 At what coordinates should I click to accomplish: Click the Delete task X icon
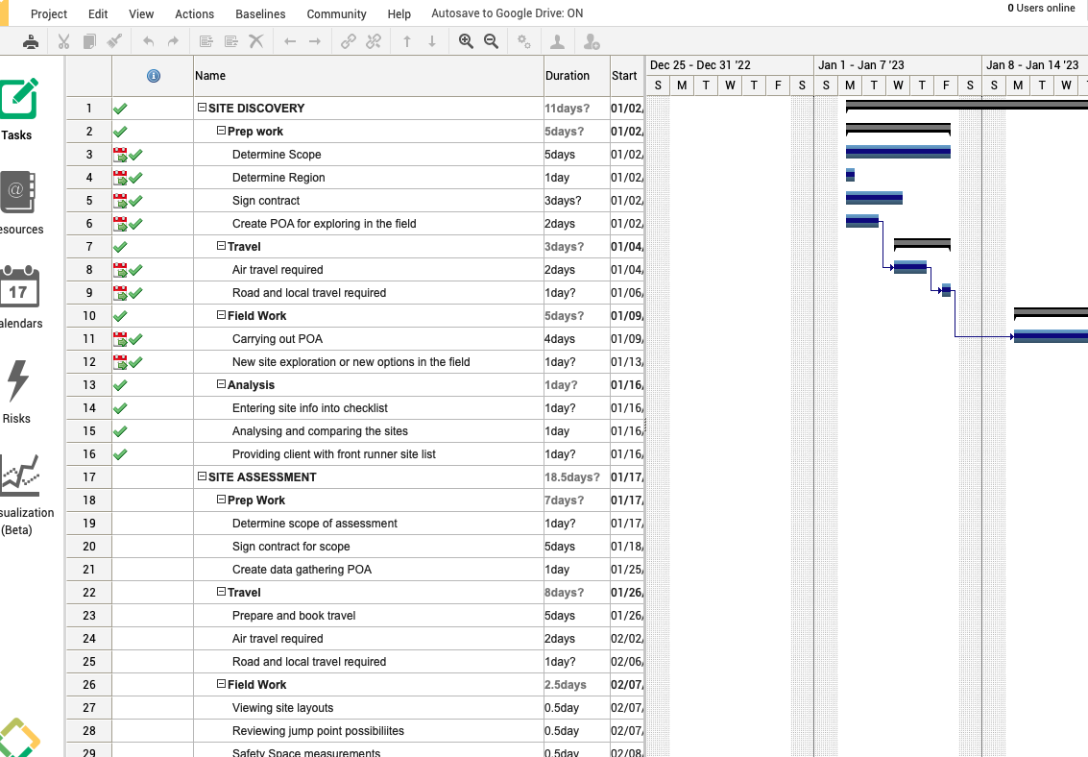tap(256, 41)
